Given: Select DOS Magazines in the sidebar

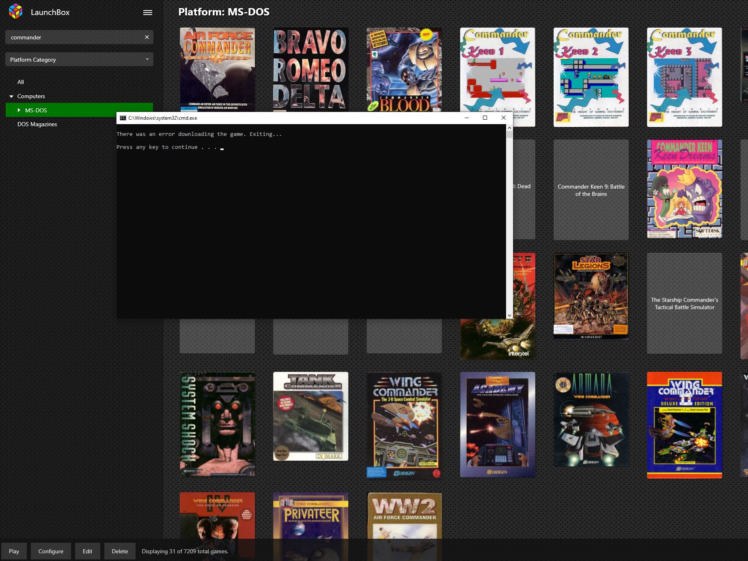Looking at the screenshot, I should tap(37, 124).
